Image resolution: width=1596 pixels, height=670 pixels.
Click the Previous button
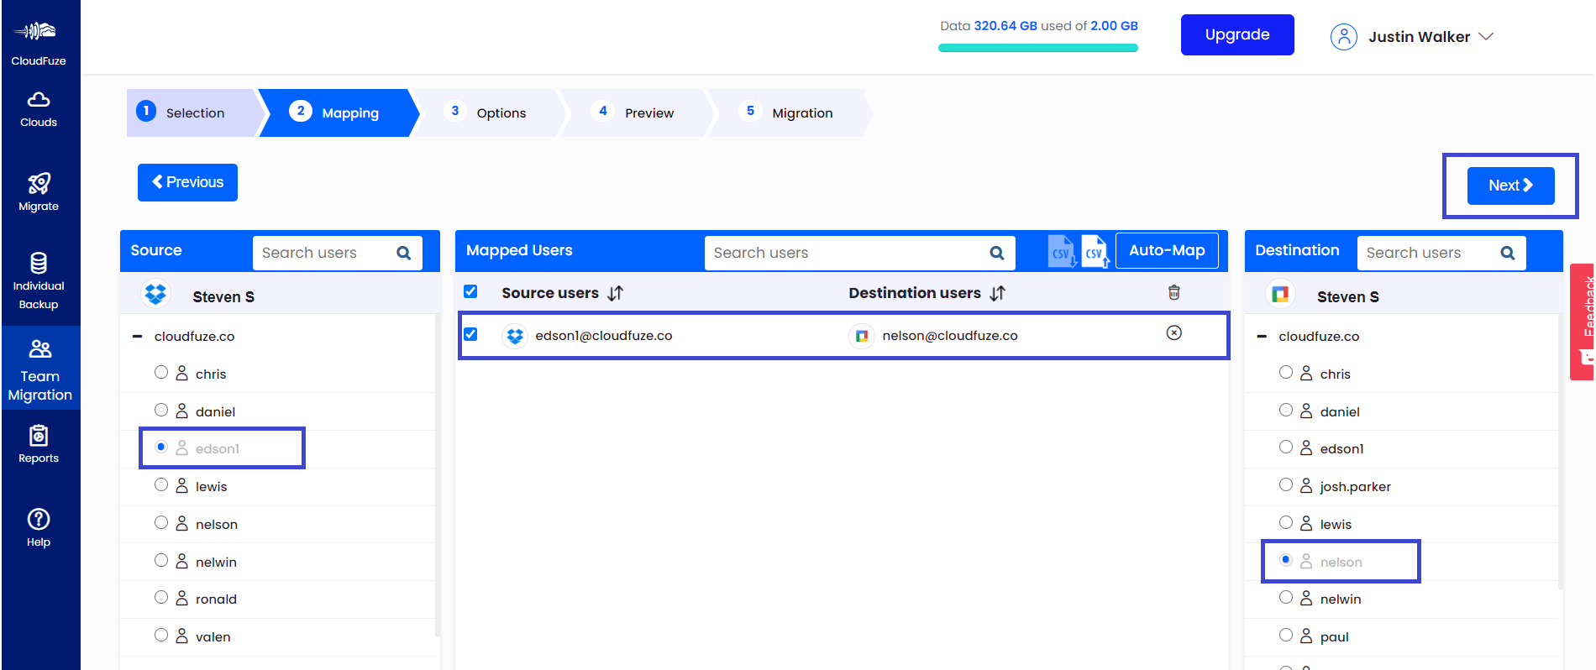pyautogui.click(x=187, y=182)
